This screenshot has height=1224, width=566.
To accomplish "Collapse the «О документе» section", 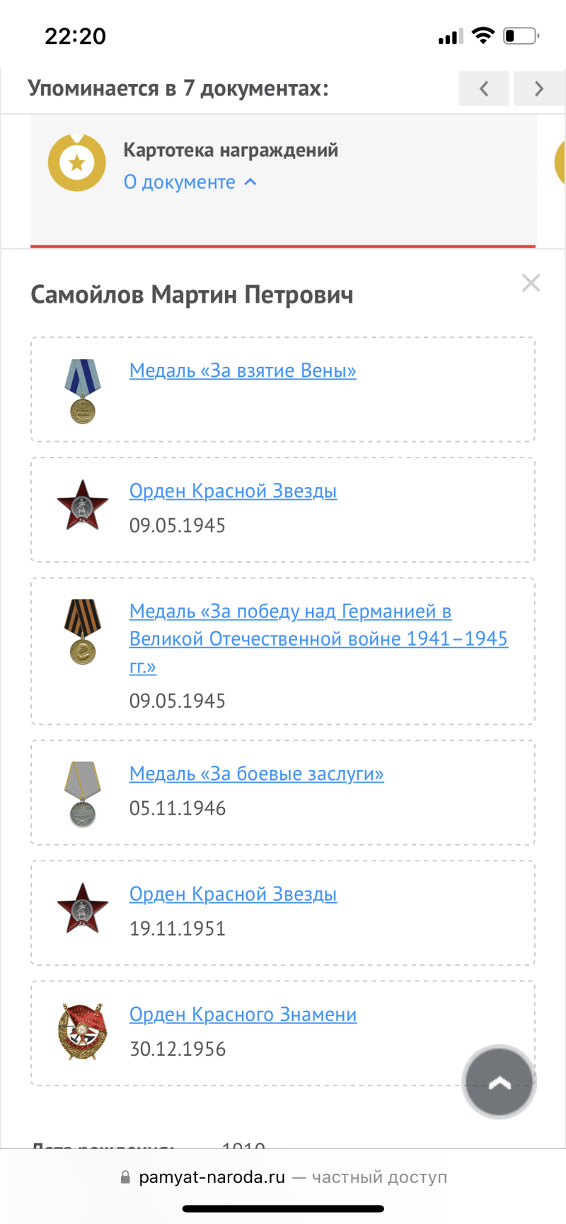I will click(x=190, y=182).
